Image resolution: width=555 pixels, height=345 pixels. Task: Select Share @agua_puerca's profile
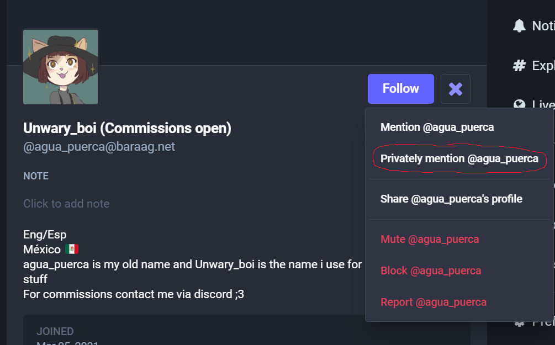pos(451,199)
